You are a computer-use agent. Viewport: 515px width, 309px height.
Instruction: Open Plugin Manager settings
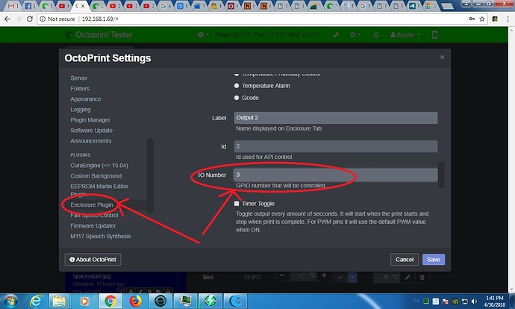tap(90, 120)
